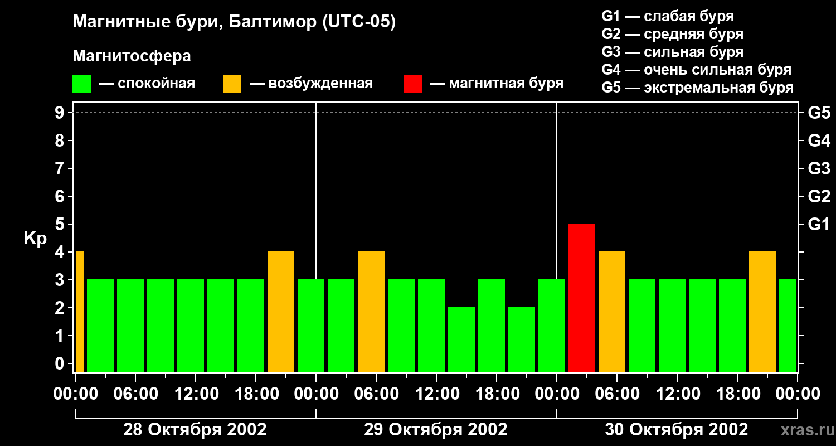Click the 18:00 time label for 28 October
The height and width of the screenshot is (446, 836).
[x=256, y=394]
